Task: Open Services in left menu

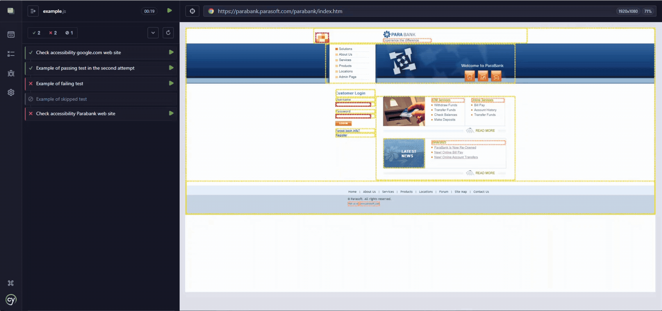Action: tap(345, 60)
